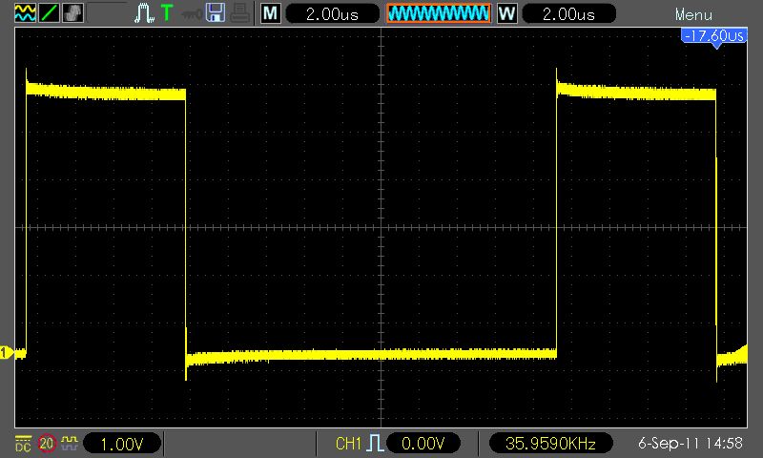Click the window 2.00us timebase value
The image size is (763, 458).
[568, 13]
